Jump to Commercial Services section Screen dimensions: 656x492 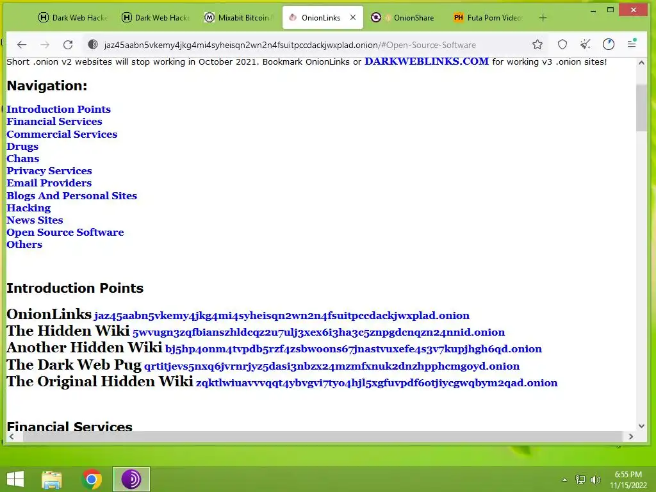62,135
